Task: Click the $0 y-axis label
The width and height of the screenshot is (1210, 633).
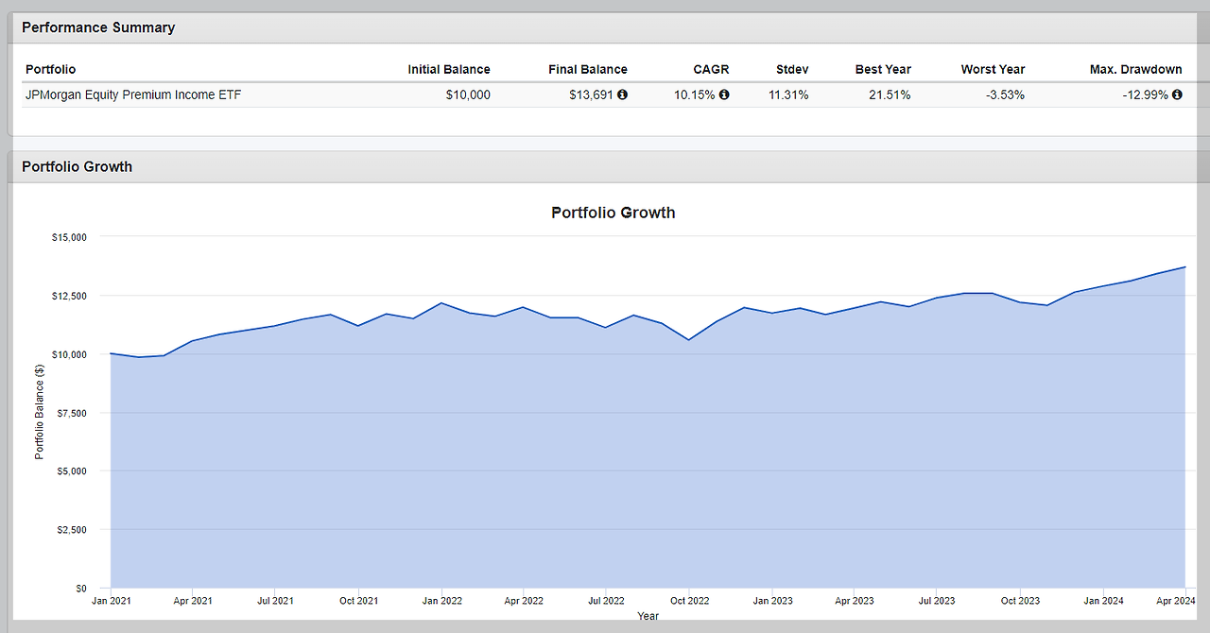Action: click(80, 589)
